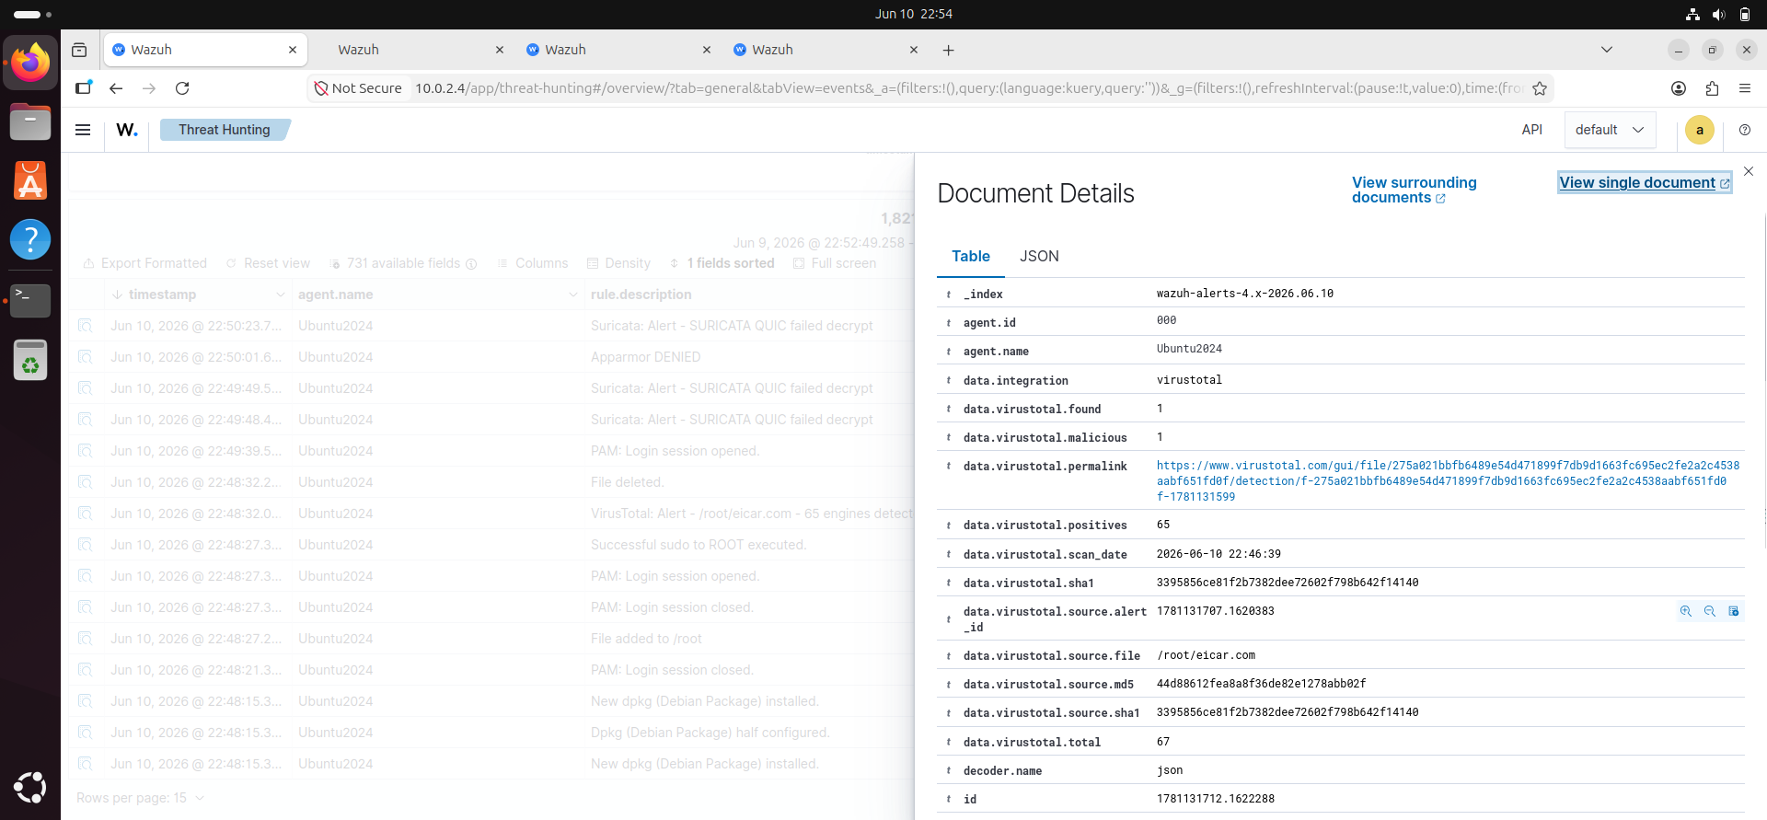Open the Firefox extensions puzzle icon
This screenshot has width=1767, height=820.
pos(1712,88)
